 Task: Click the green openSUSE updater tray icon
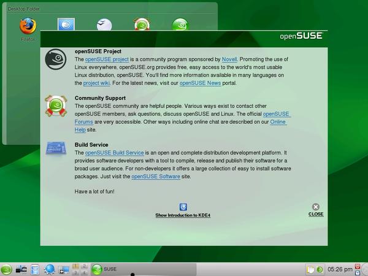pyautogui.click(x=320, y=269)
